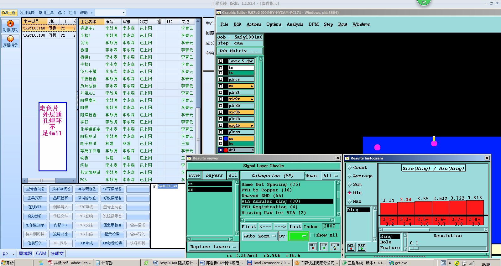Toggle the pln3b layer checkbox
This screenshot has width=501, height=266.
[x=221, y=106]
